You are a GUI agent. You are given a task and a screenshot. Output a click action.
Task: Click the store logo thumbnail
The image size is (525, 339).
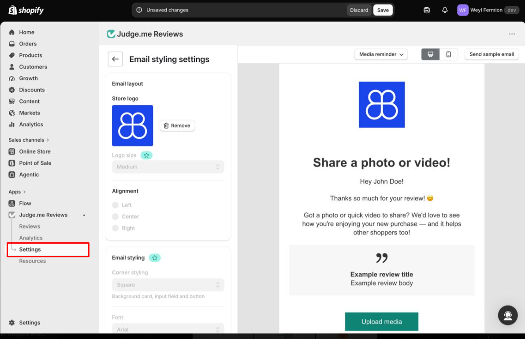133,126
